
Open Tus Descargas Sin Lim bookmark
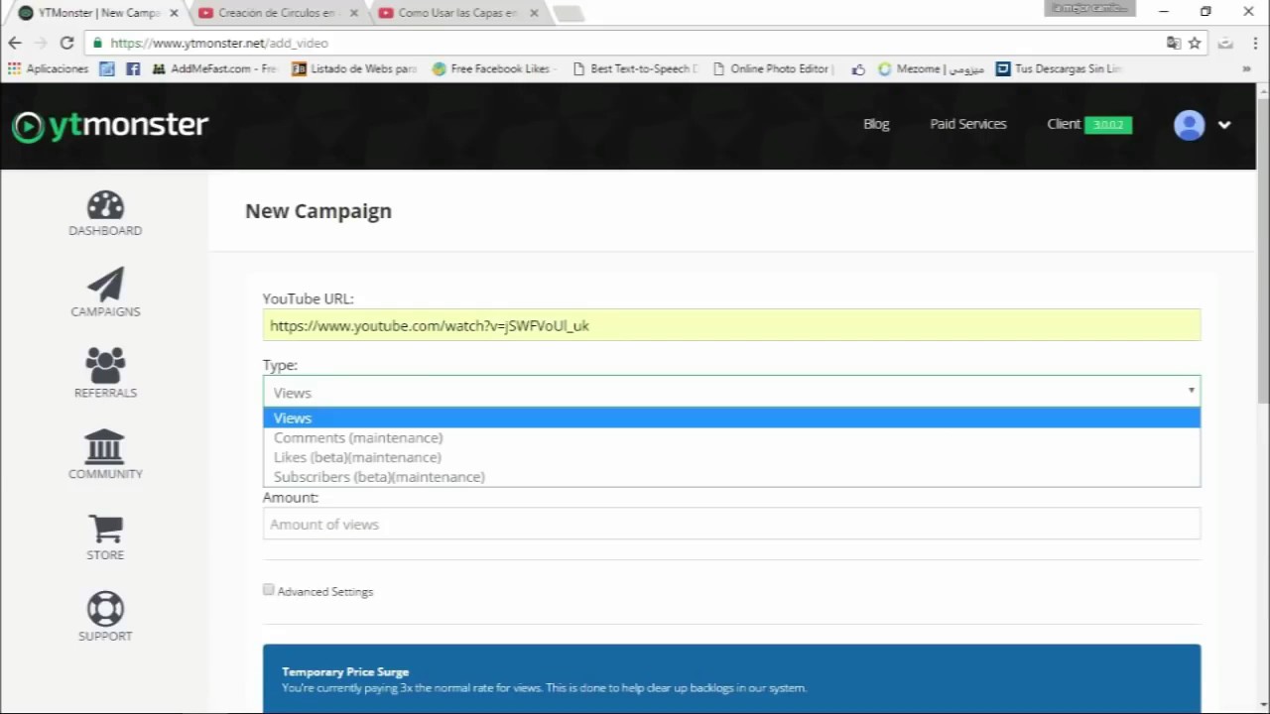[1059, 68]
